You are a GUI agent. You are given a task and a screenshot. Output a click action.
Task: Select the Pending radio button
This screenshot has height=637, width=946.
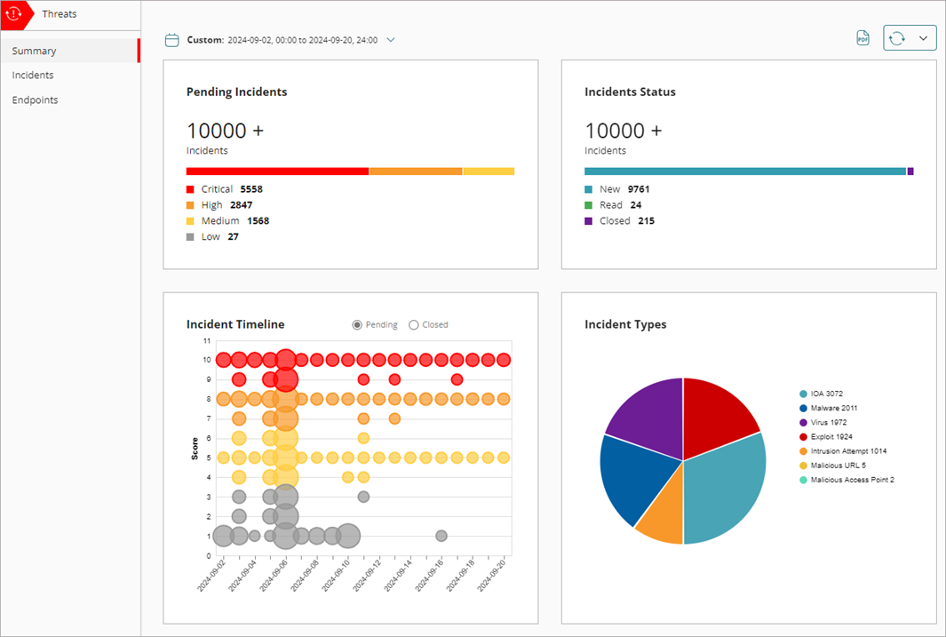[356, 324]
